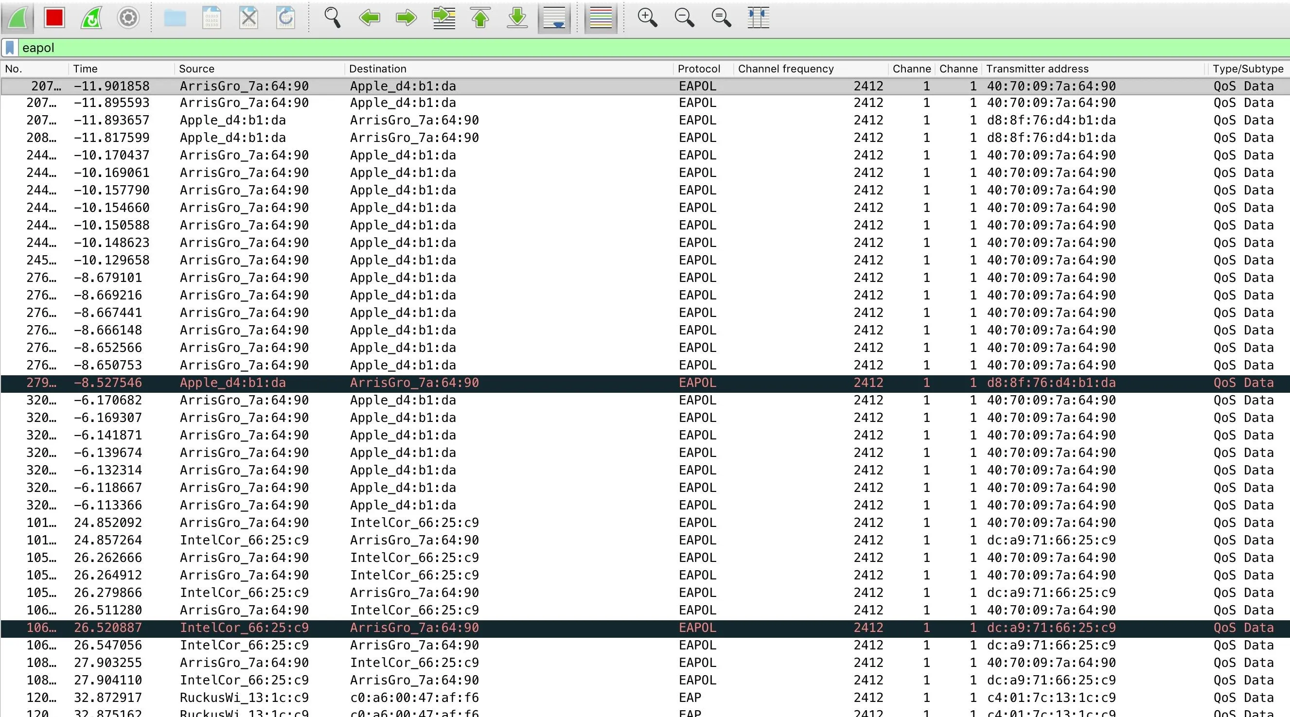Restart the current capture
This screenshot has width=1290, height=717.
tap(91, 18)
